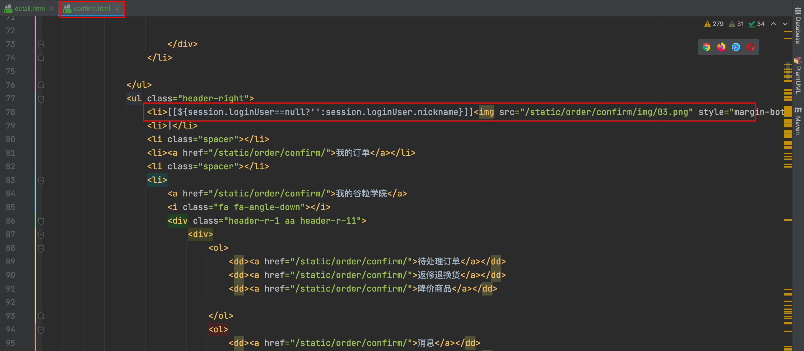Open preview in Firefox browser
This screenshot has height=351, width=804.
[x=721, y=47]
